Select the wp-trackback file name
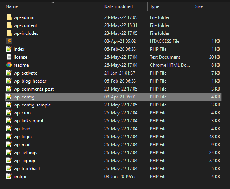230x189 pixels. pyautogui.click(x=27, y=169)
